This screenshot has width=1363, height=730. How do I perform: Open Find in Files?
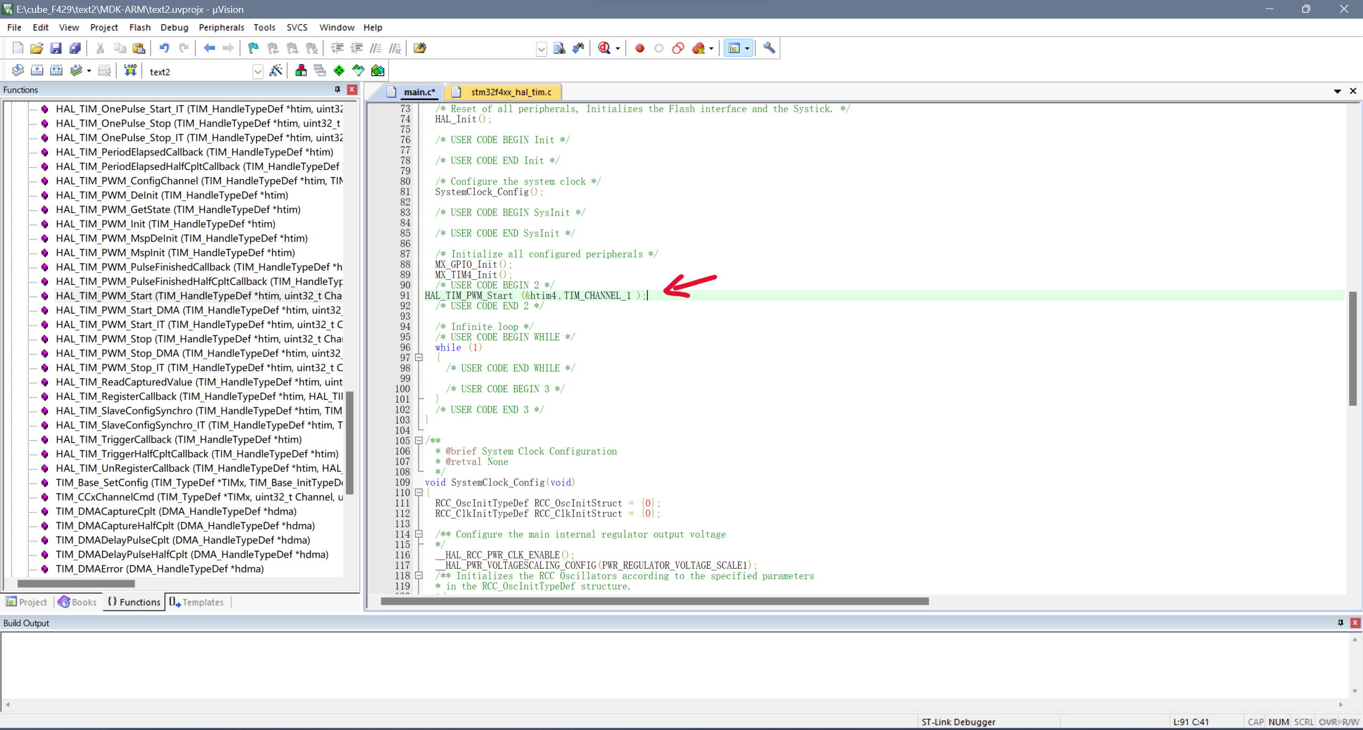click(560, 48)
